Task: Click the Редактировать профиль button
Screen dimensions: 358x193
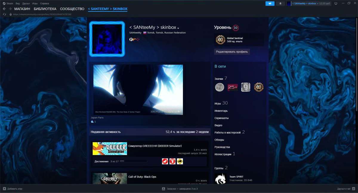Action: [232, 51]
